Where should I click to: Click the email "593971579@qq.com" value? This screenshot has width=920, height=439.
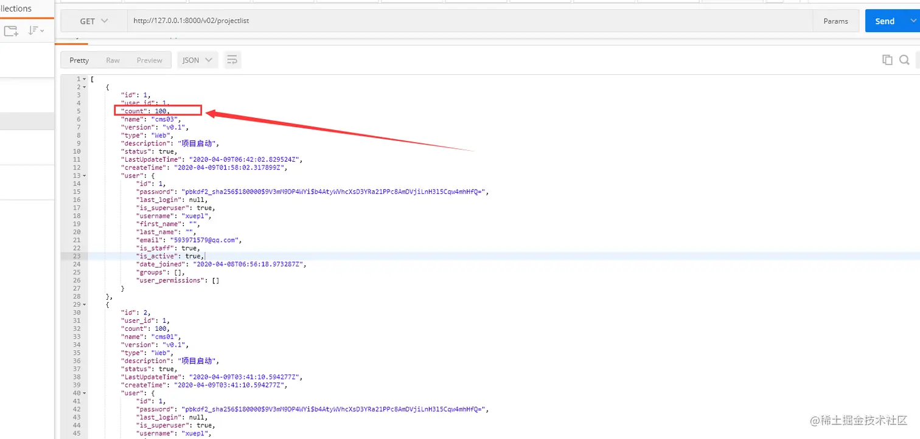206,240
